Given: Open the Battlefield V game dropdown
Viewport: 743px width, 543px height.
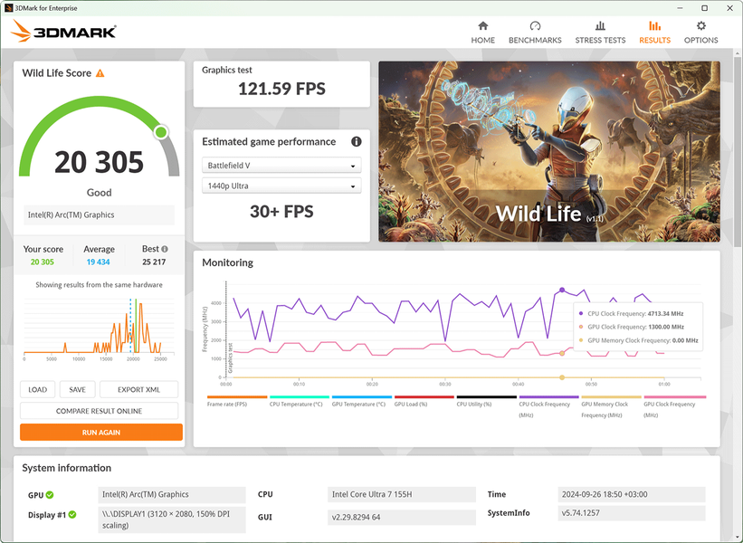Looking at the screenshot, I should coord(281,166).
